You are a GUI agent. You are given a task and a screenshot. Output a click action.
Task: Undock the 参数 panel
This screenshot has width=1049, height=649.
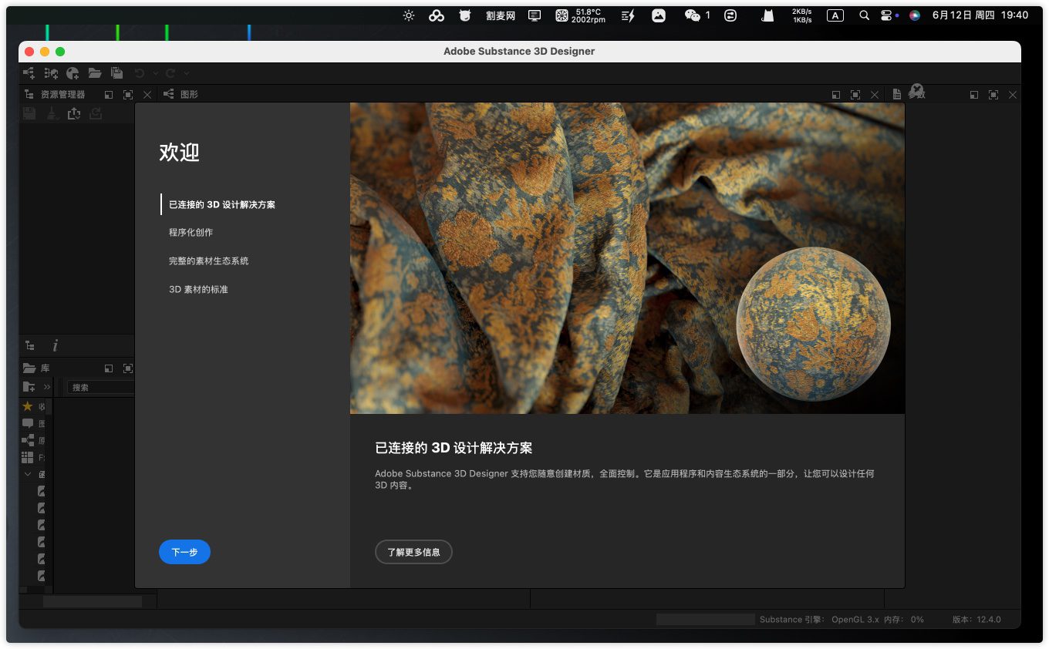pos(974,95)
